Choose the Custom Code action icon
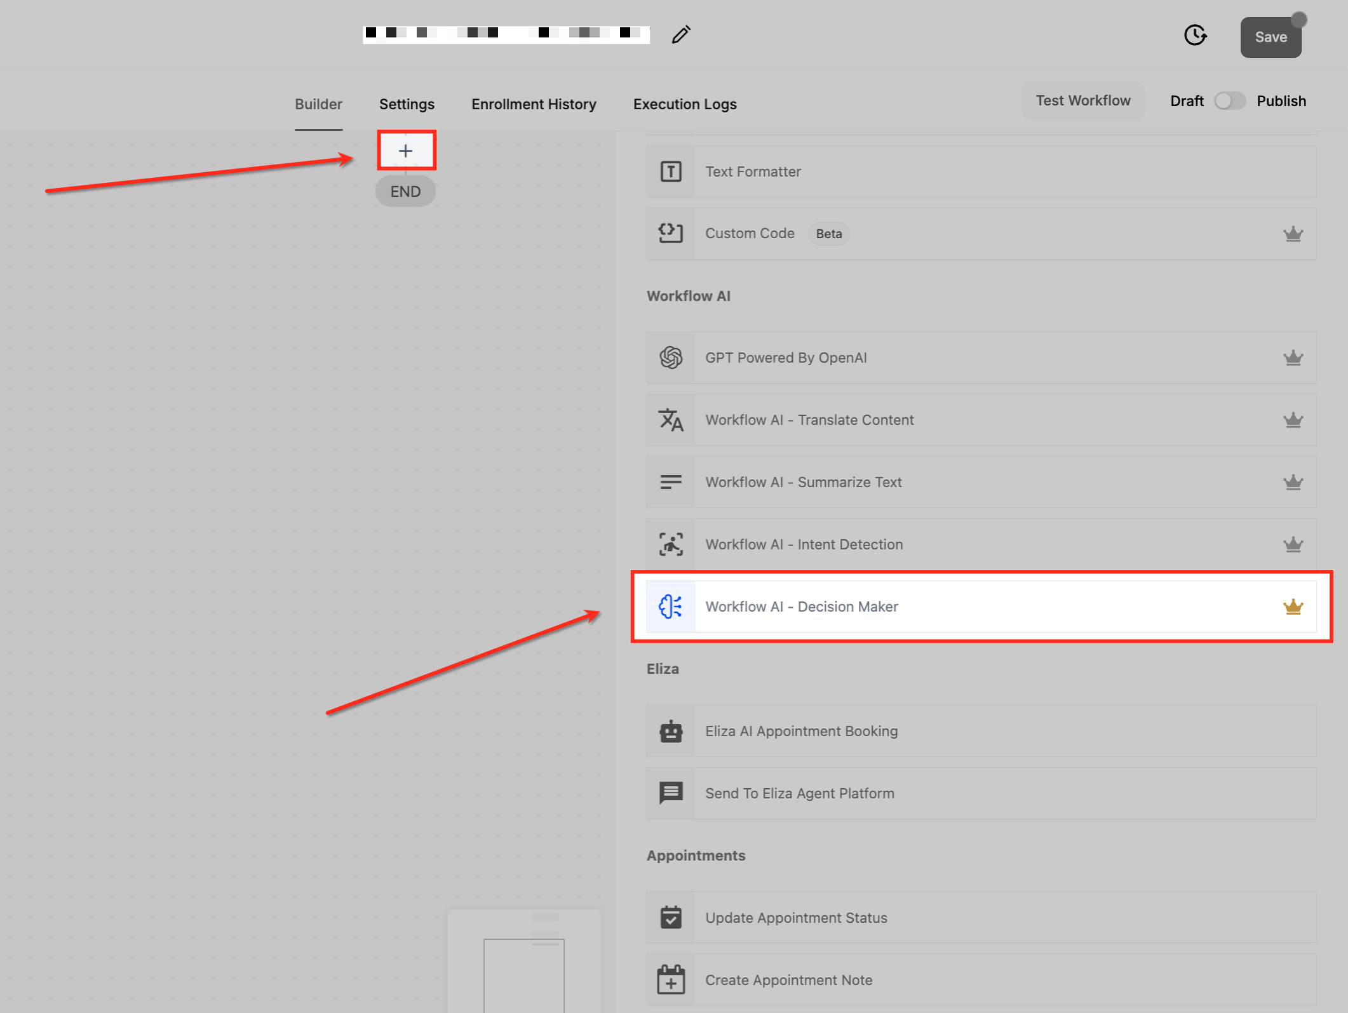The height and width of the screenshot is (1013, 1348). [671, 233]
